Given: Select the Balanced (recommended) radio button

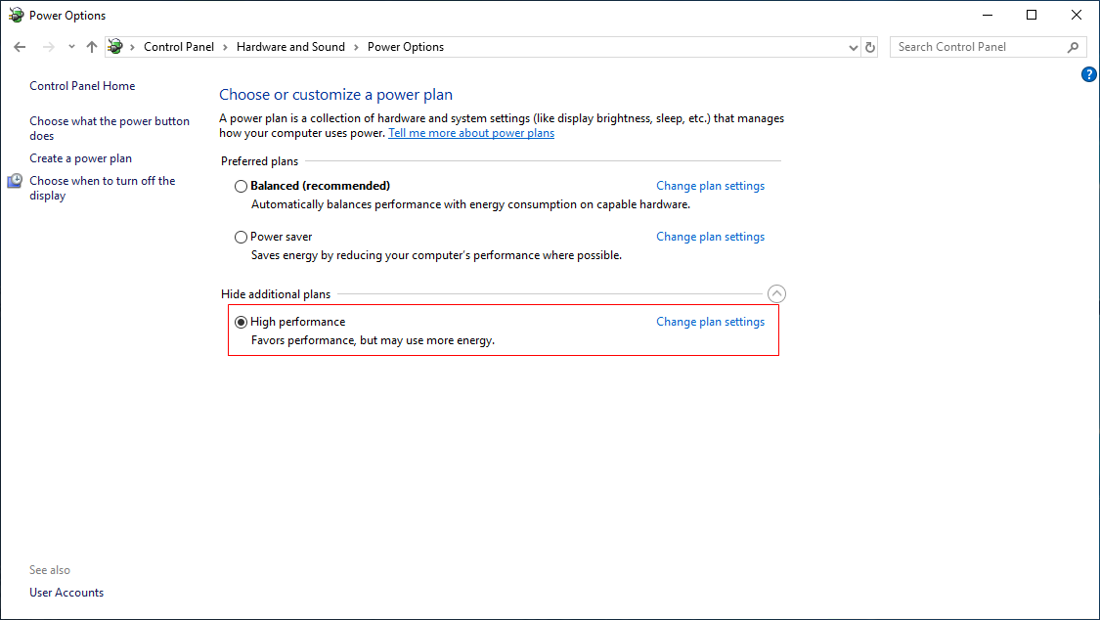Looking at the screenshot, I should point(242,186).
